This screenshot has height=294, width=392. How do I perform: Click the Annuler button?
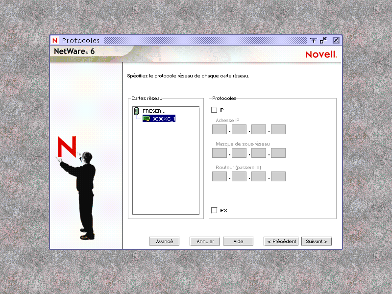click(x=205, y=241)
